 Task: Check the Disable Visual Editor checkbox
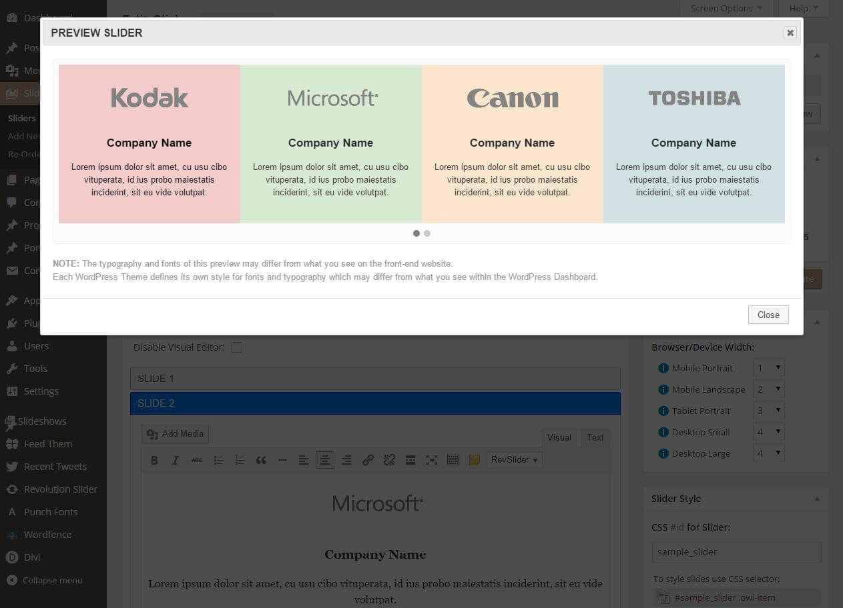point(237,347)
